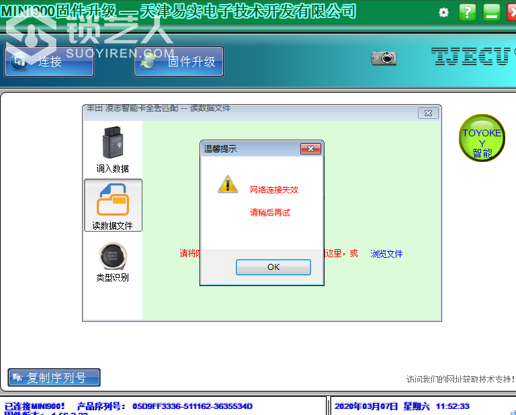Open settings gear icon in title bar
The height and width of the screenshot is (415, 516).
point(443,13)
